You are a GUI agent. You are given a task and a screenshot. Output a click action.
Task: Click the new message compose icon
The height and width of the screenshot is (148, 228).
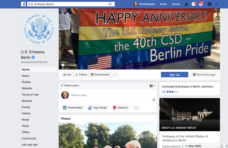pos(222,146)
